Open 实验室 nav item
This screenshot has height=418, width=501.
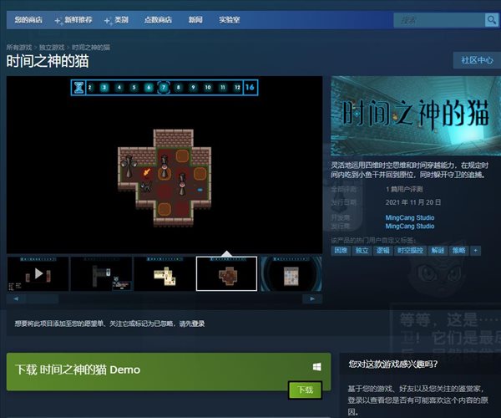click(229, 20)
